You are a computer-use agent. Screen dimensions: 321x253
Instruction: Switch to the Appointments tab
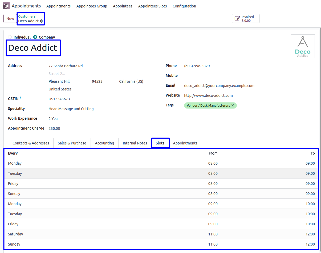[x=185, y=143]
